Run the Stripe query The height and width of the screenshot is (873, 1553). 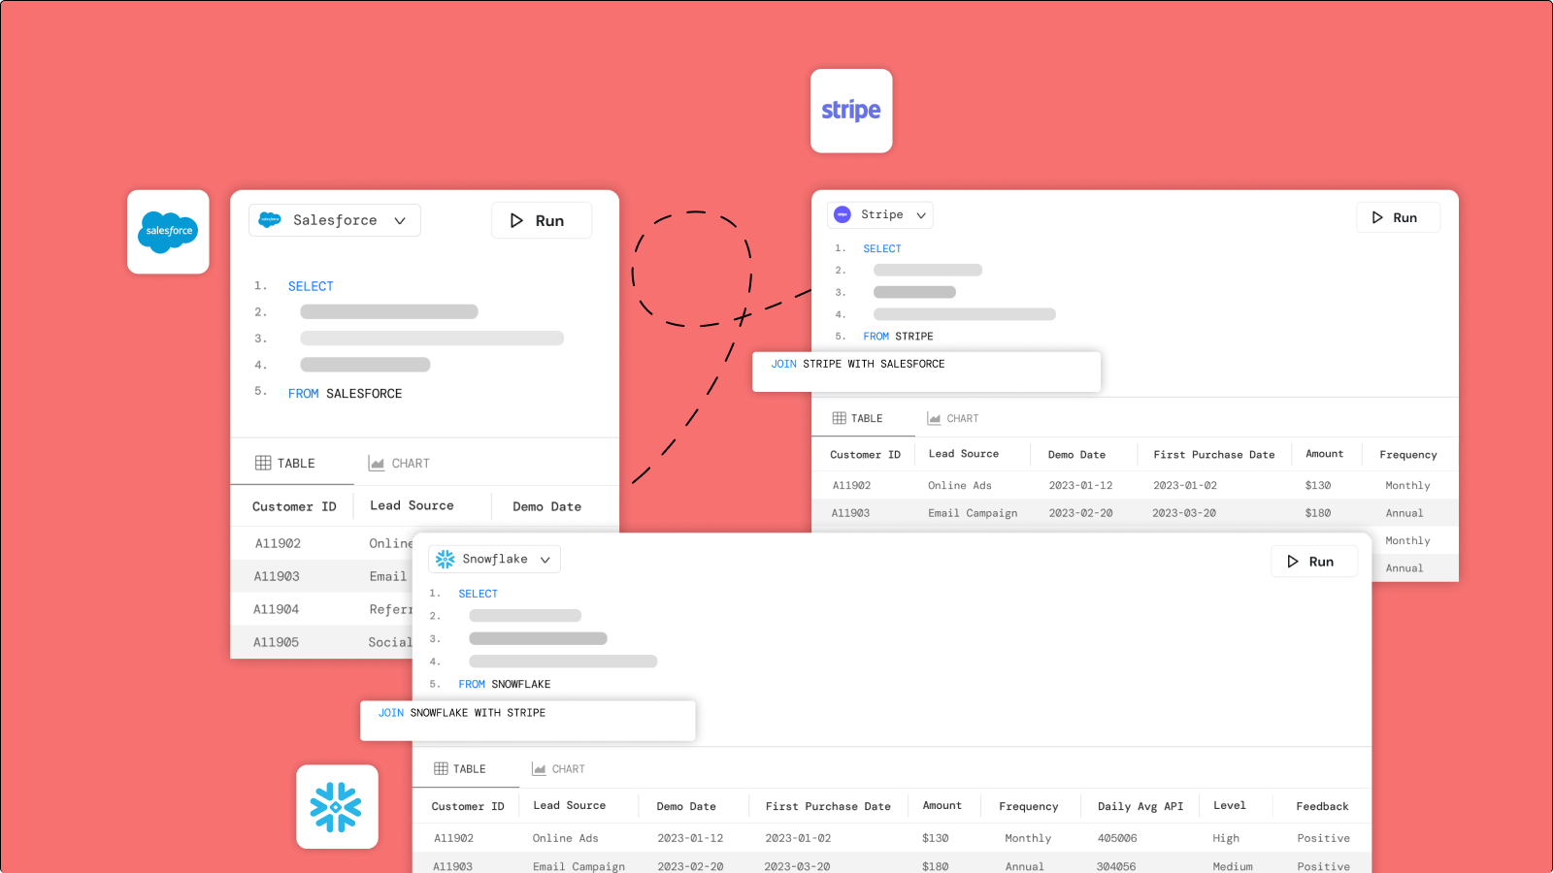[x=1397, y=218]
